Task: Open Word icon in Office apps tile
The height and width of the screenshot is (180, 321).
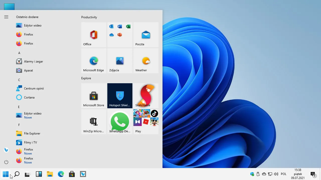Action: tap(120, 26)
